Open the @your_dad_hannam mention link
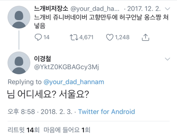Viewport: 177px width, 137px height. coord(74,82)
